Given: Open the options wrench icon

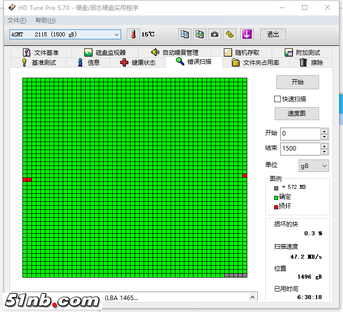Looking at the screenshot, I should (x=229, y=34).
